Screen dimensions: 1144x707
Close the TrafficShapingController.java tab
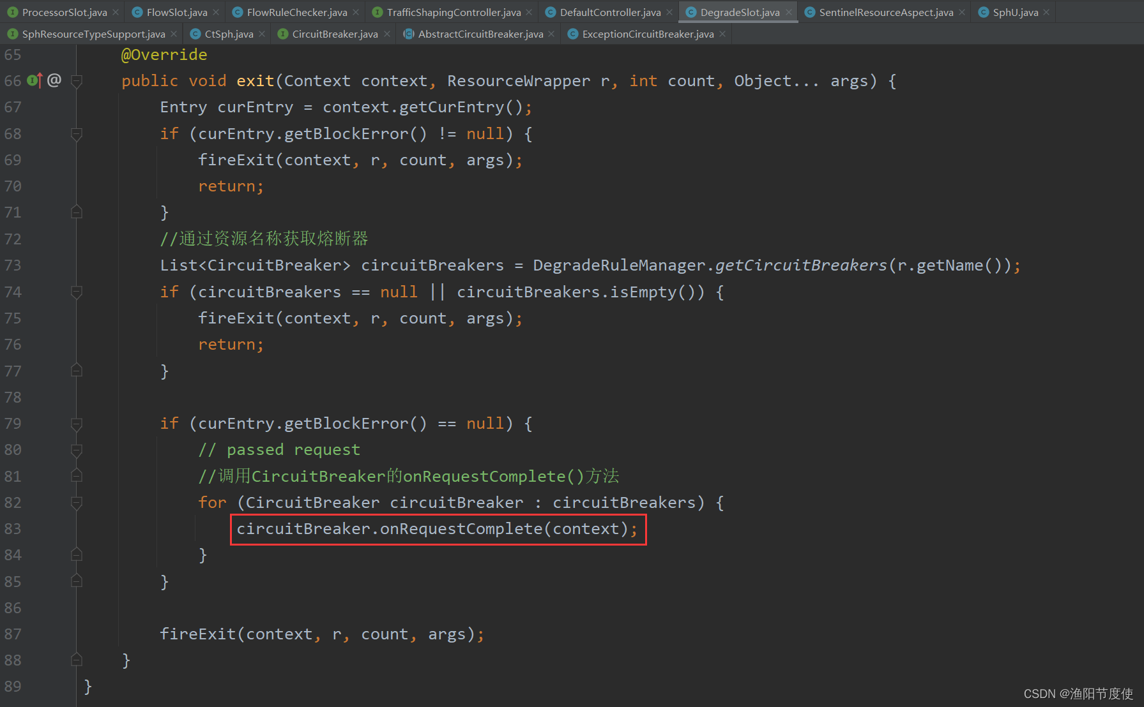tap(529, 12)
